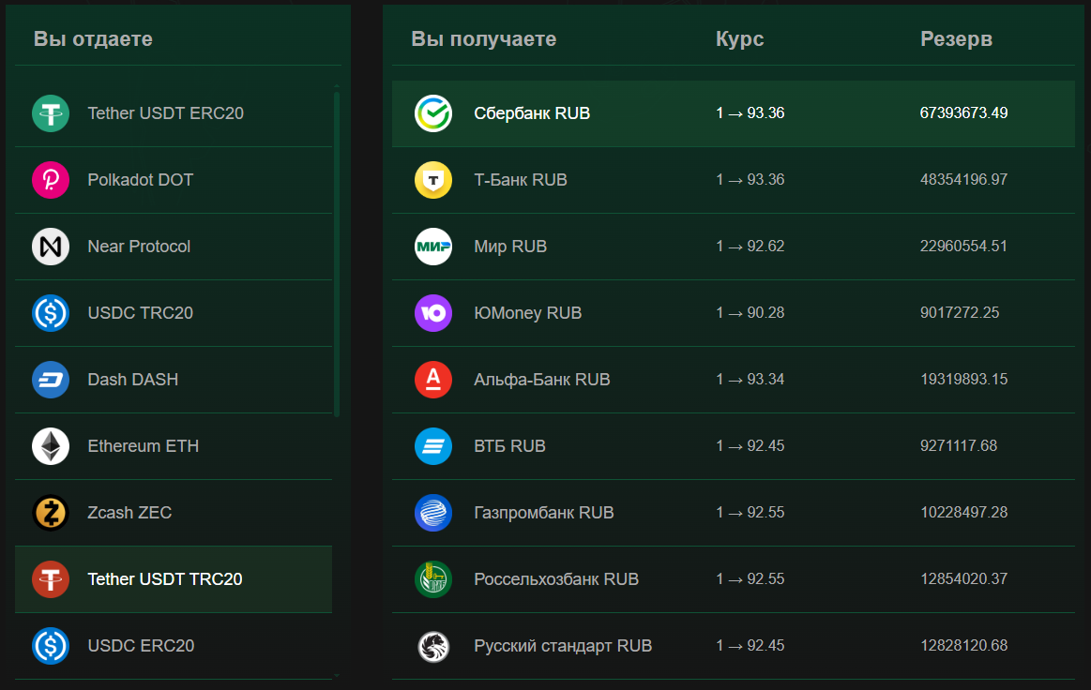This screenshot has height=690, width=1091.
Task: Click the Газпромбанк globe icon
Action: [433, 513]
